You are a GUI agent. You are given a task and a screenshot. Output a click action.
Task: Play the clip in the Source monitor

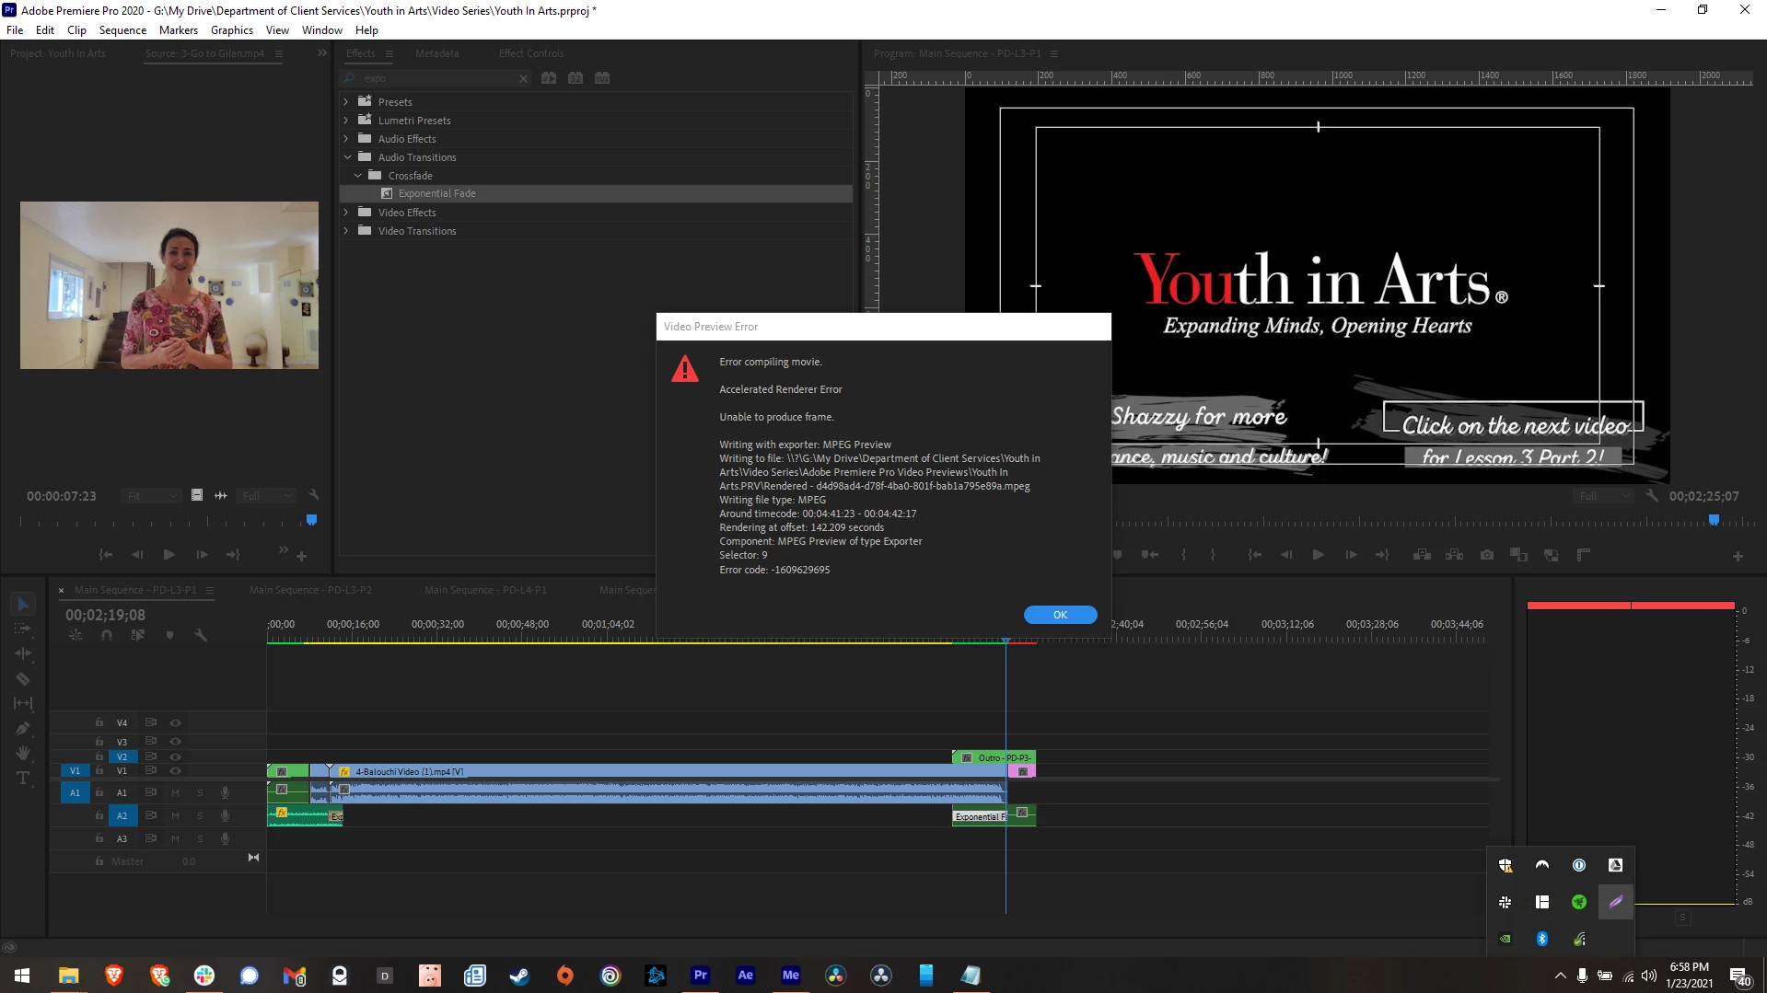pyautogui.click(x=169, y=555)
